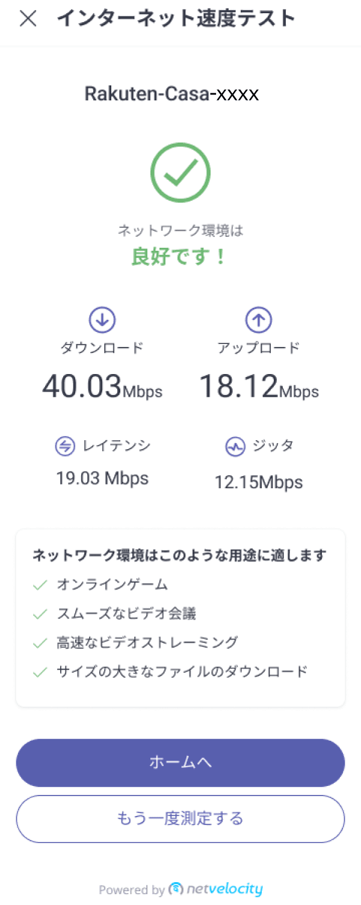Viewport: 361px width, 905px height.
Task: Open the Powered by netvelocity link
Action: click(x=180, y=889)
